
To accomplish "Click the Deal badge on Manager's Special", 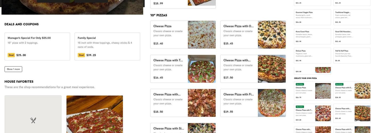I will [x=11, y=55].
